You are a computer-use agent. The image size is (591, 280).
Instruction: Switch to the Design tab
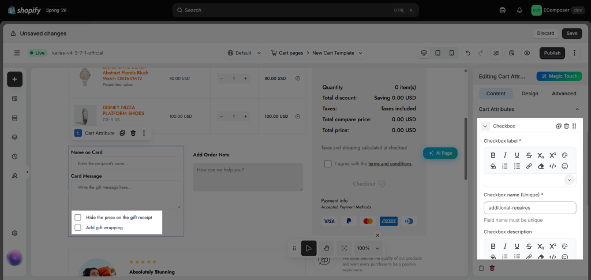(x=530, y=94)
